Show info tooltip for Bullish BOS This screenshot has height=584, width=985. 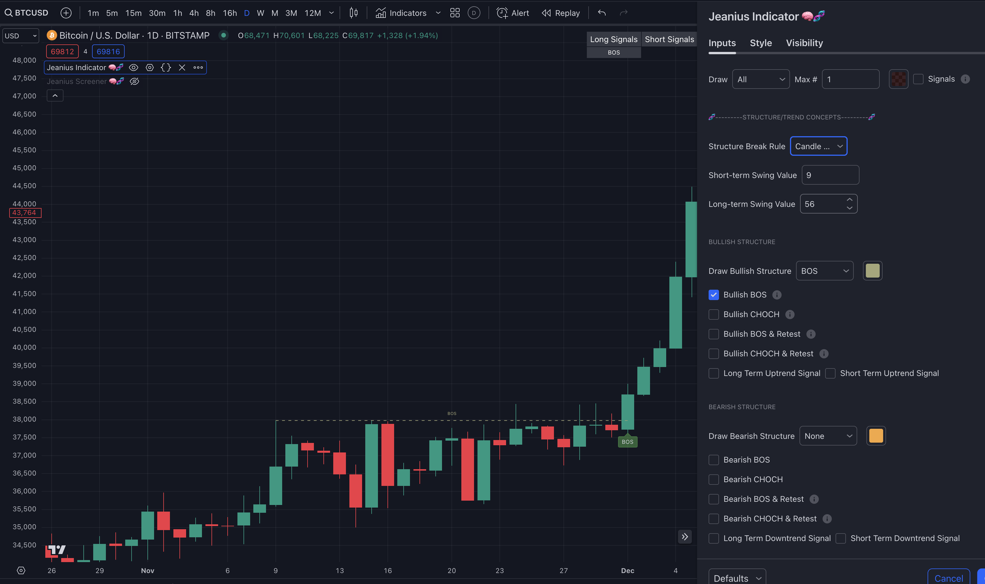tap(777, 295)
